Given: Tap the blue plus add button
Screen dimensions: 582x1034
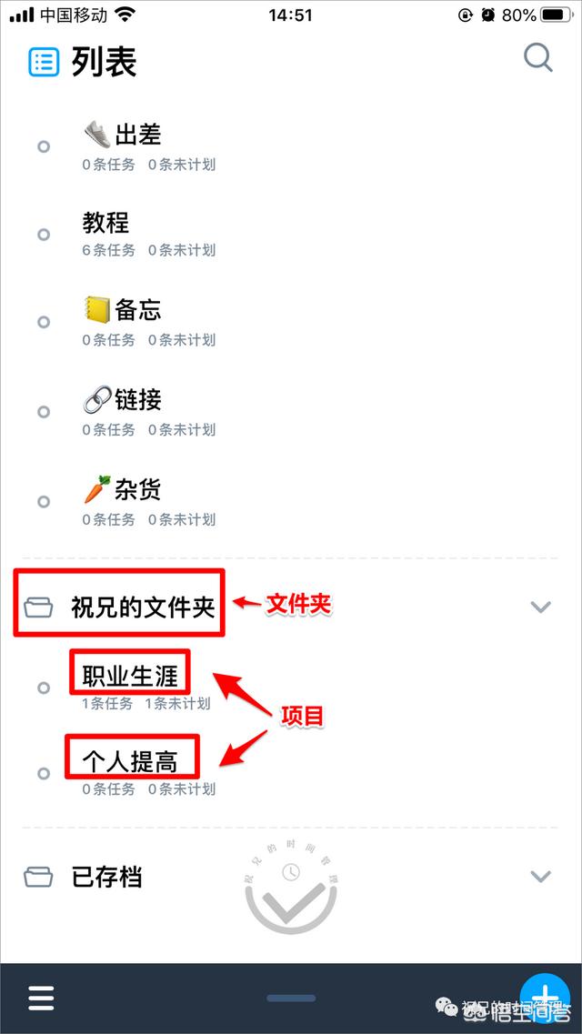Looking at the screenshot, I should [x=545, y=997].
